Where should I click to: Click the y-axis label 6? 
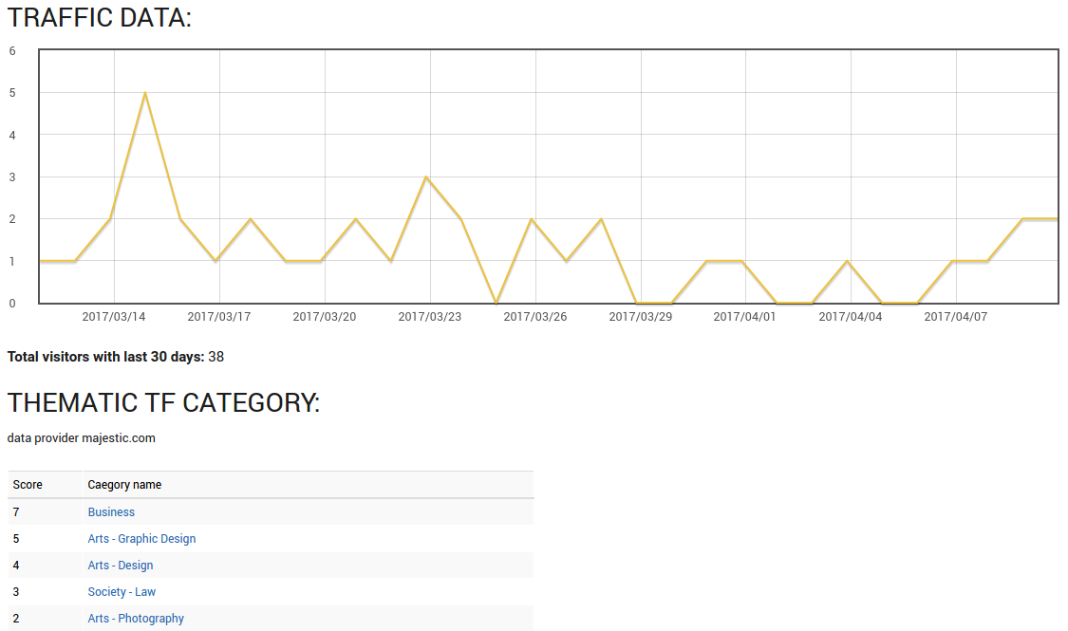(x=12, y=51)
